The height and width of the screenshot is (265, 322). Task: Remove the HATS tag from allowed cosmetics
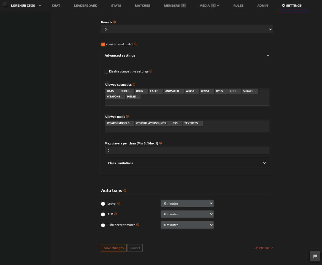click(116, 91)
